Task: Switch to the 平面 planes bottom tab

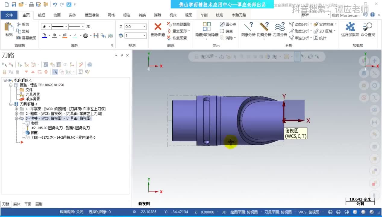Action: point(28,204)
